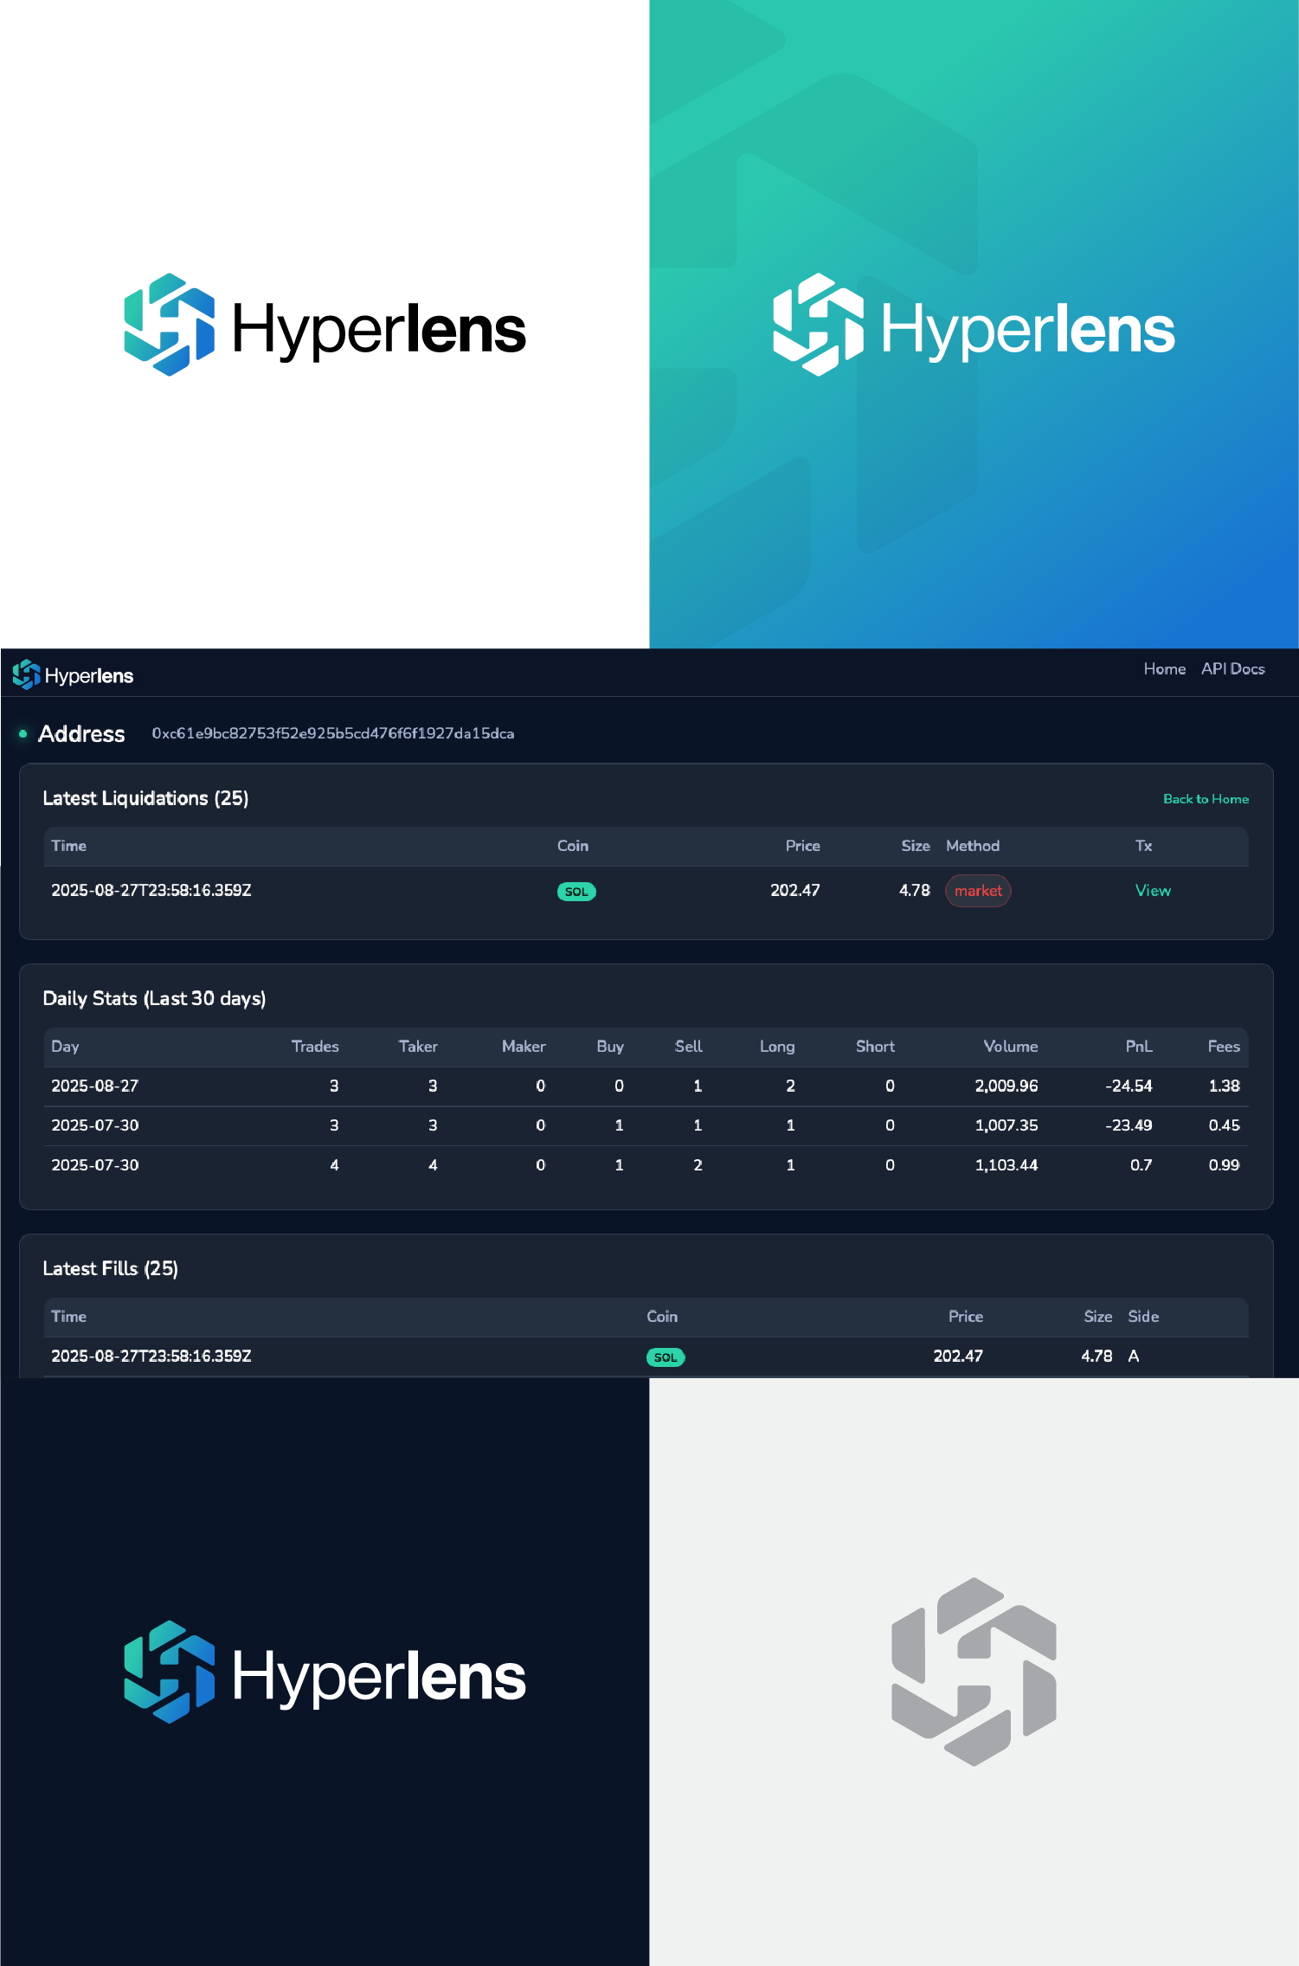Click the SOL badge in Latest Fills
Viewport: 1299px width, 1966px height.
(x=666, y=1357)
